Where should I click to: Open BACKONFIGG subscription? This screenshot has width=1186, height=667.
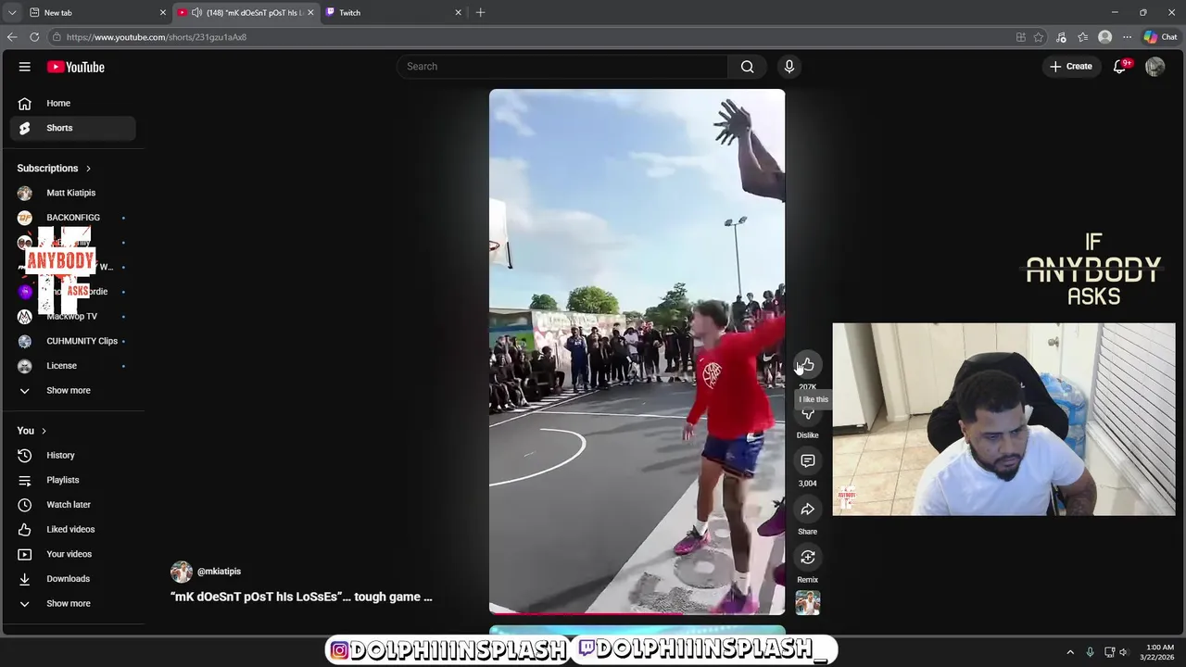point(72,218)
